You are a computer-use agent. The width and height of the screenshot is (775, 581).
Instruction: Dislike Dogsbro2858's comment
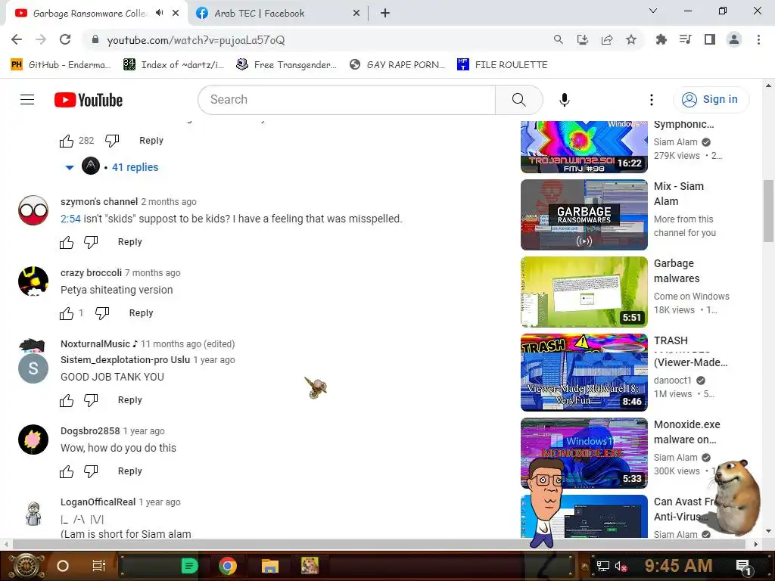pyautogui.click(x=91, y=471)
